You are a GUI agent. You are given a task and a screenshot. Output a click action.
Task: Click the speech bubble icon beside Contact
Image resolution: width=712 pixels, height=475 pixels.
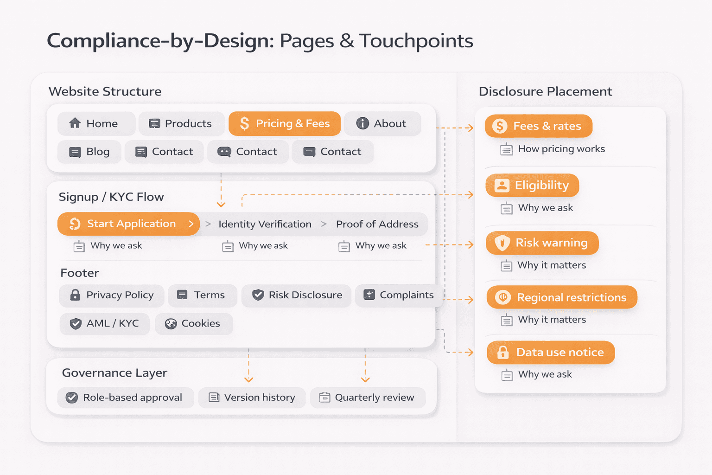click(223, 152)
